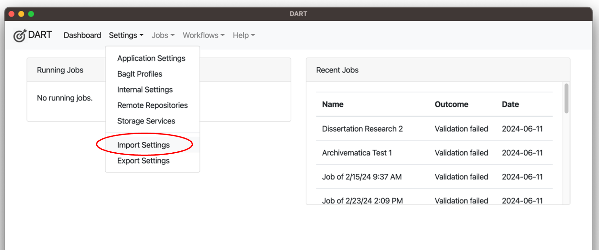Click the No running jobs message
The width and height of the screenshot is (599, 250).
[65, 98]
